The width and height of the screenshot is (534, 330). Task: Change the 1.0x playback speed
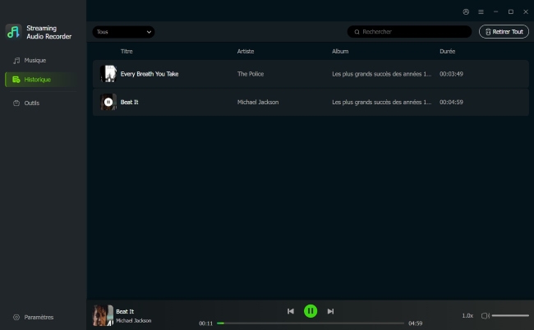point(467,316)
